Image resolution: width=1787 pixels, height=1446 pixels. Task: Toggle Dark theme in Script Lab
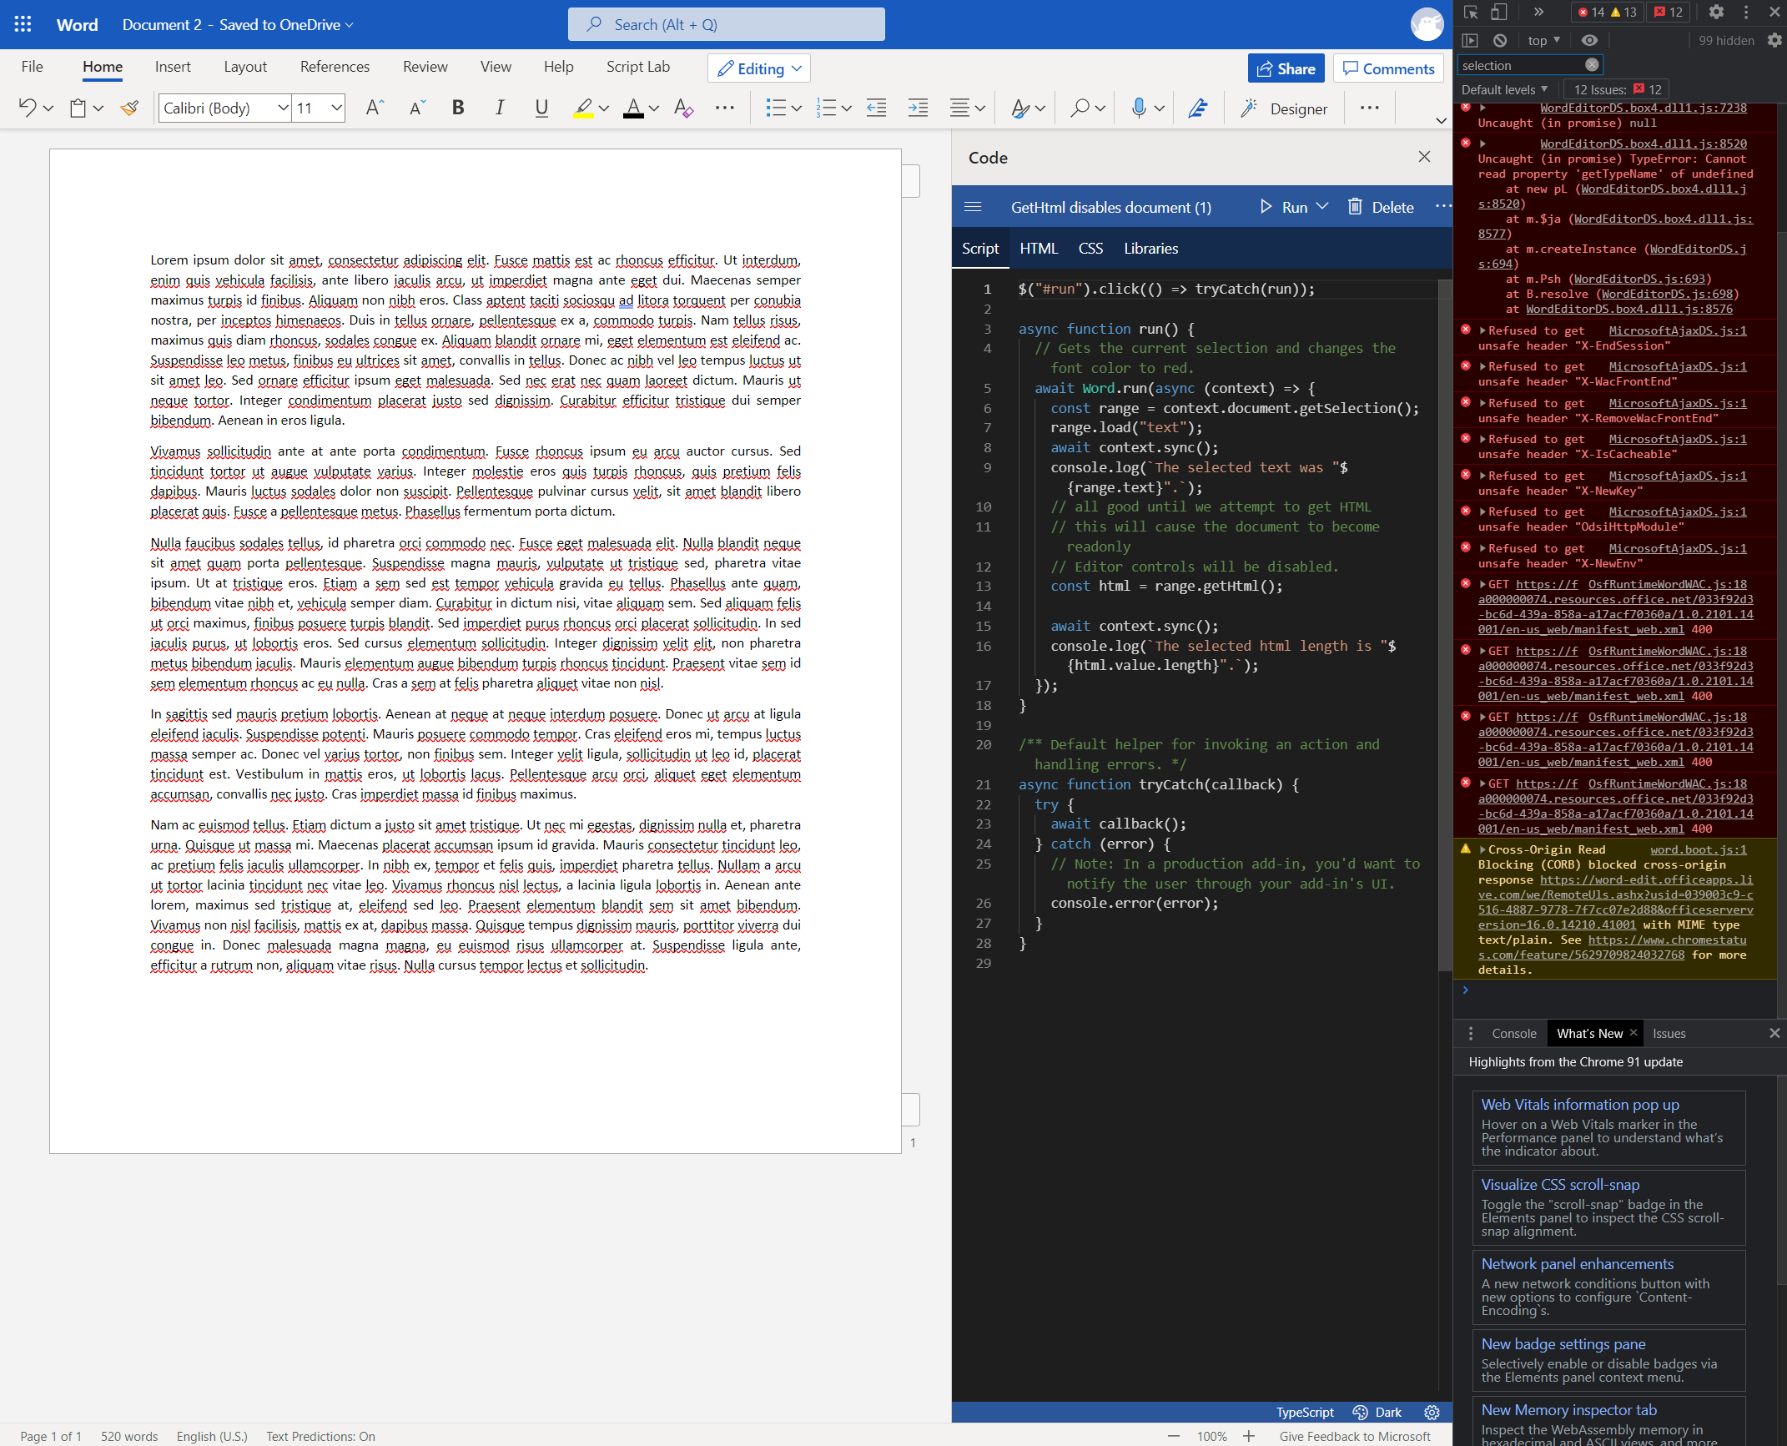click(1377, 1412)
